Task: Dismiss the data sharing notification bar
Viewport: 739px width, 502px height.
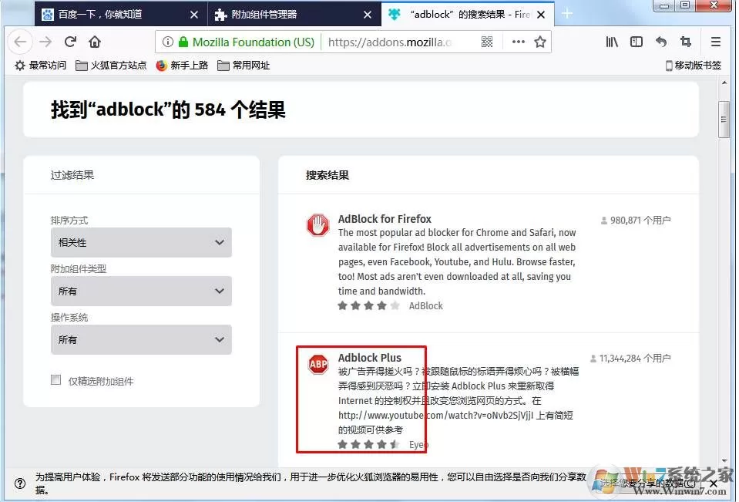Action: [x=714, y=483]
